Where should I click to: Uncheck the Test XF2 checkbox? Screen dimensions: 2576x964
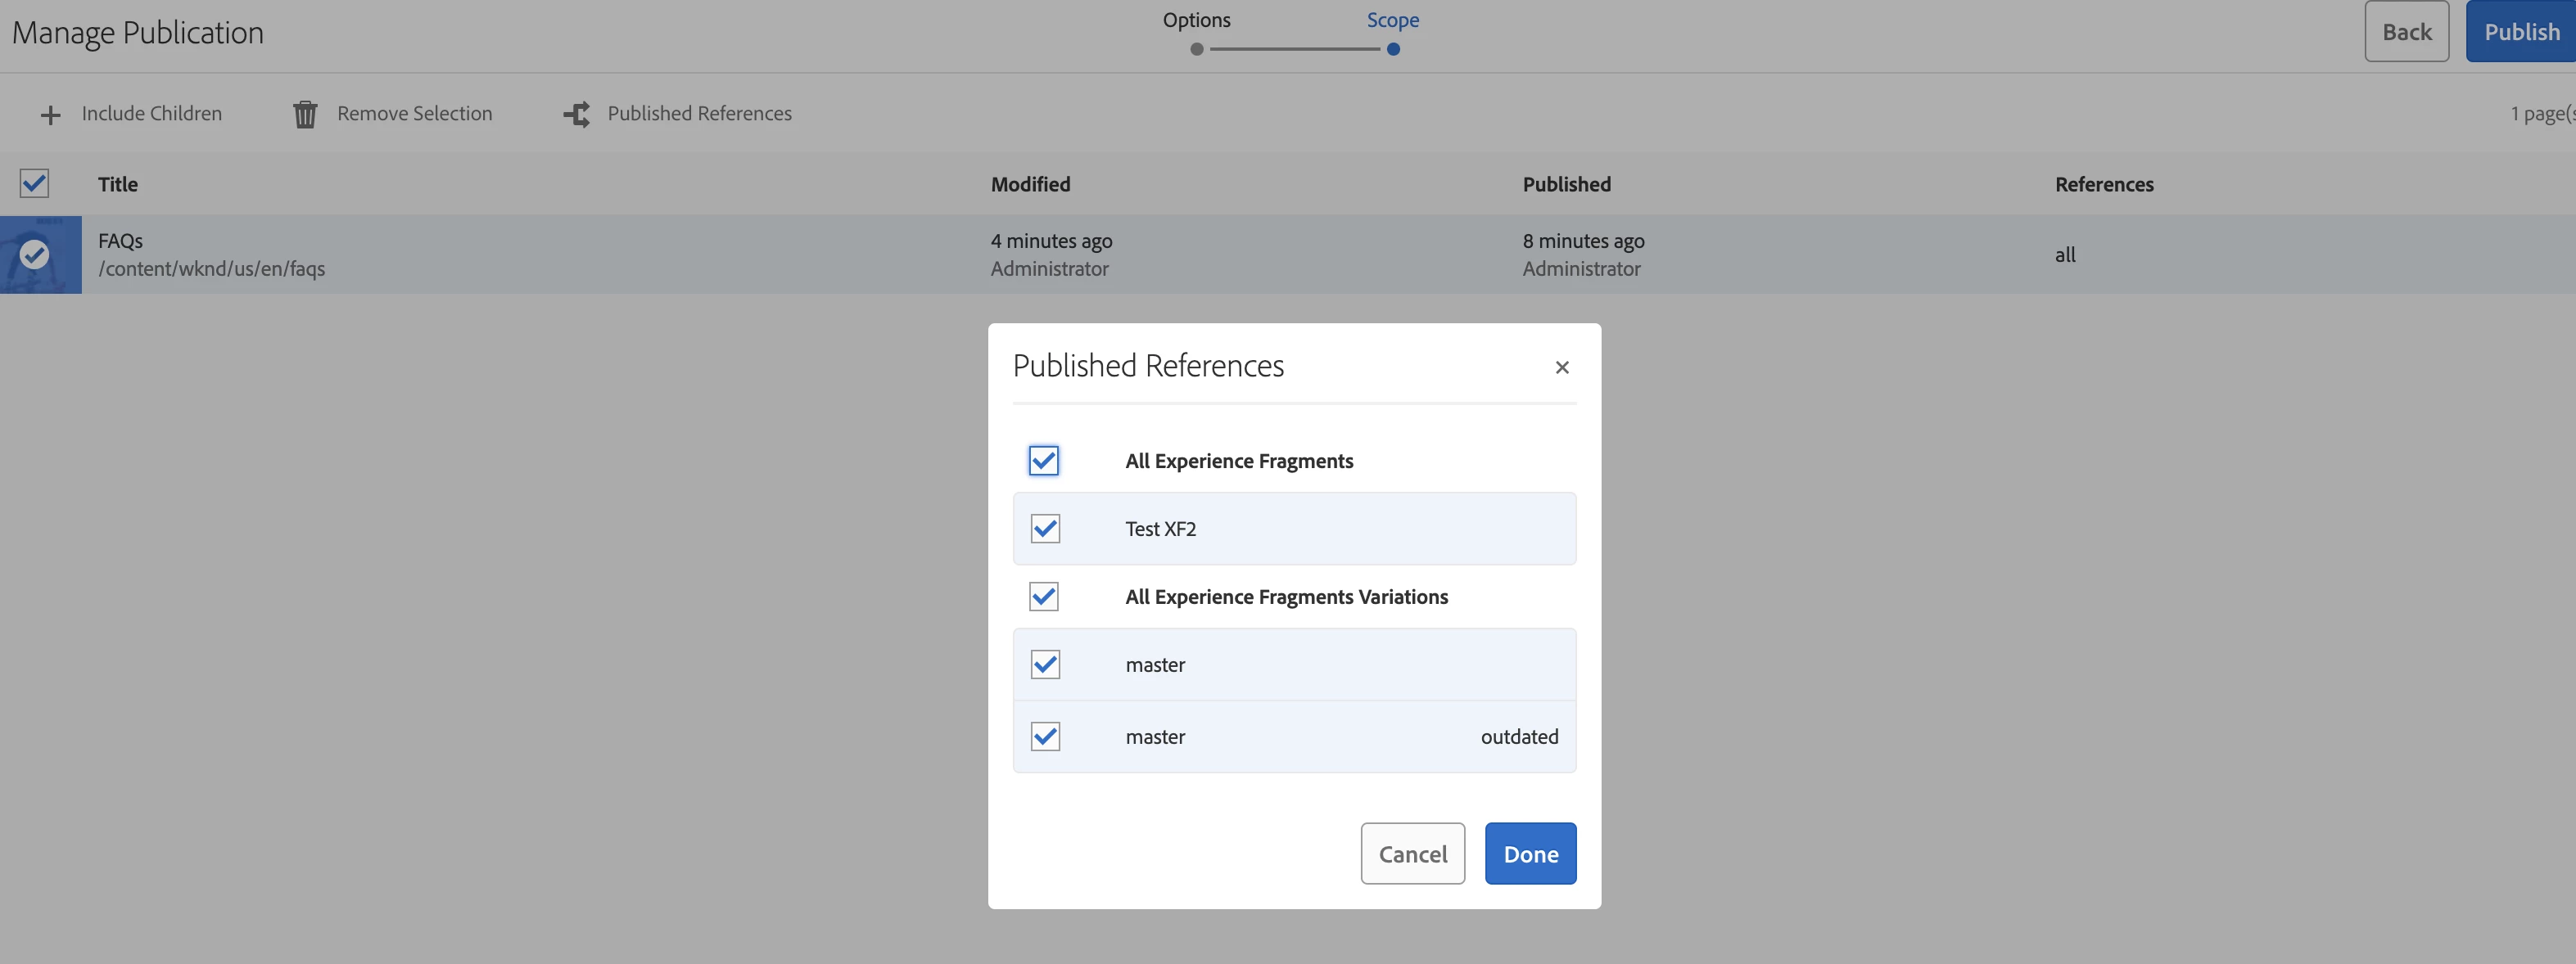pos(1045,529)
